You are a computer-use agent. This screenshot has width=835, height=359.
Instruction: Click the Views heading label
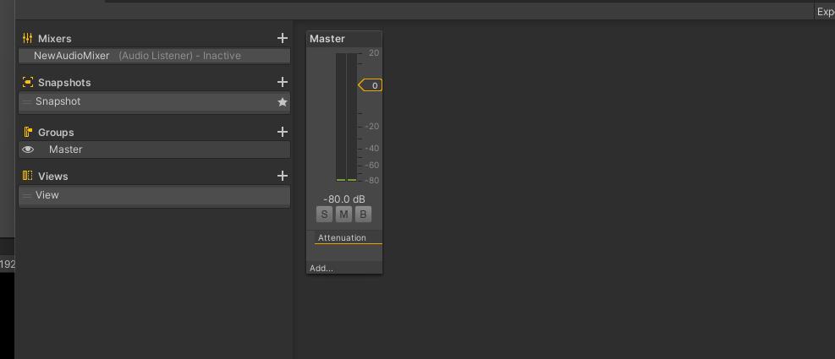pos(52,176)
